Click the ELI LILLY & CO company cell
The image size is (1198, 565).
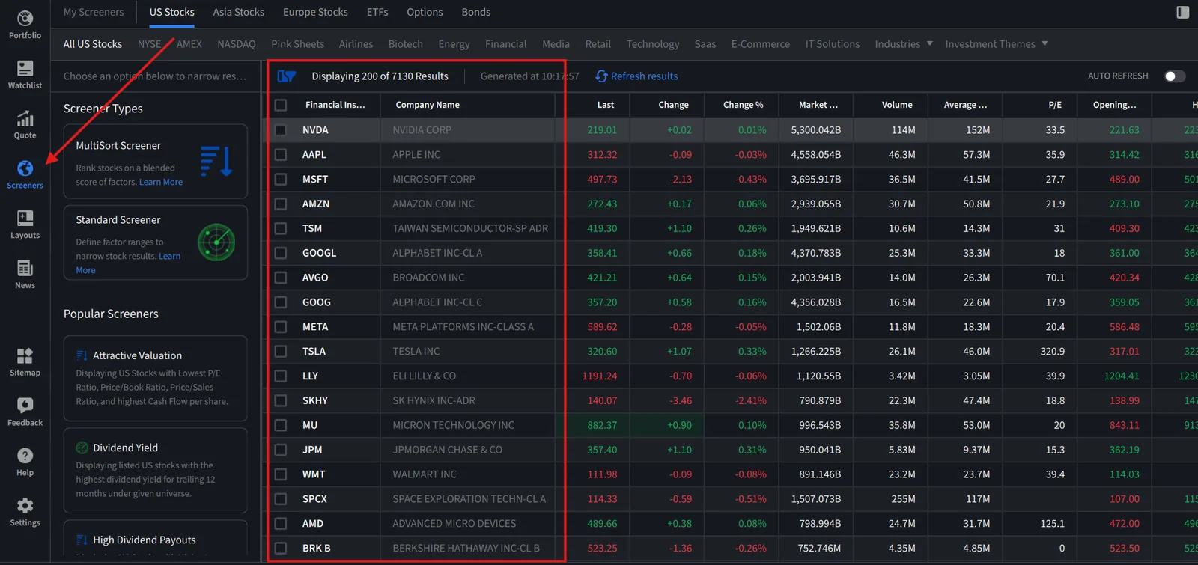(x=424, y=376)
